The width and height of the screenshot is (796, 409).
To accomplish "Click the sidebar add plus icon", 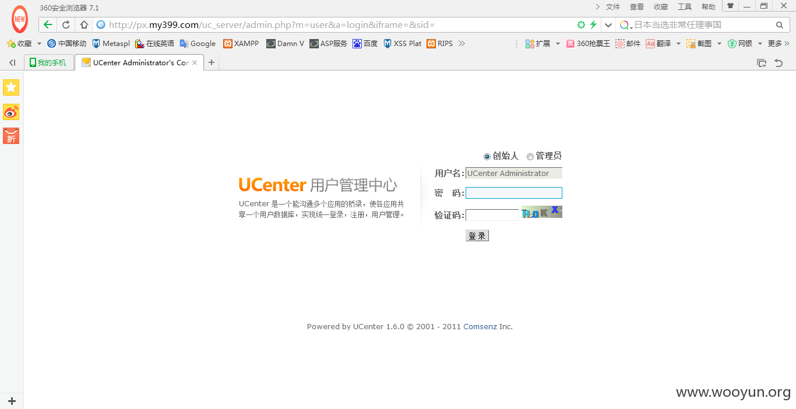I will tap(12, 401).
